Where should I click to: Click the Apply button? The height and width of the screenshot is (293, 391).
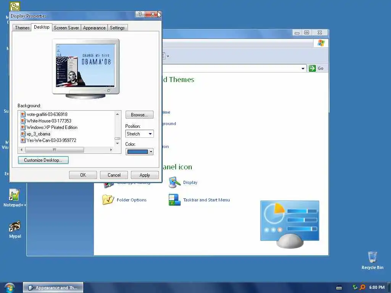[145, 175]
